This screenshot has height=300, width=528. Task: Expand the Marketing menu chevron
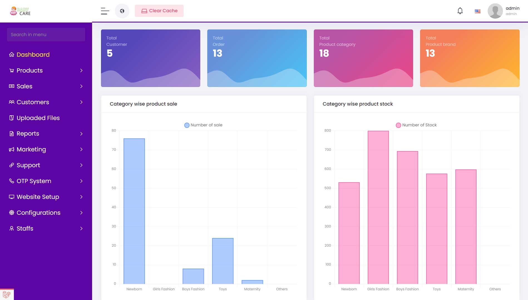tap(81, 149)
